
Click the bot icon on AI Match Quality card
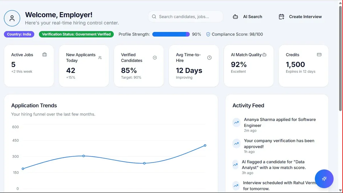tap(265, 54)
